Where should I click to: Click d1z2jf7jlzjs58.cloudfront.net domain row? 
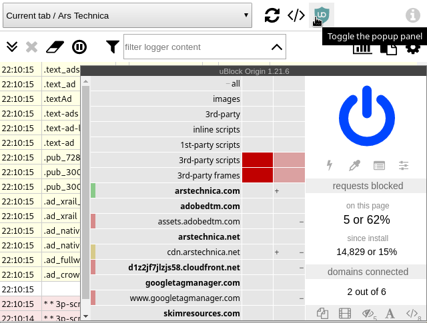(166, 267)
